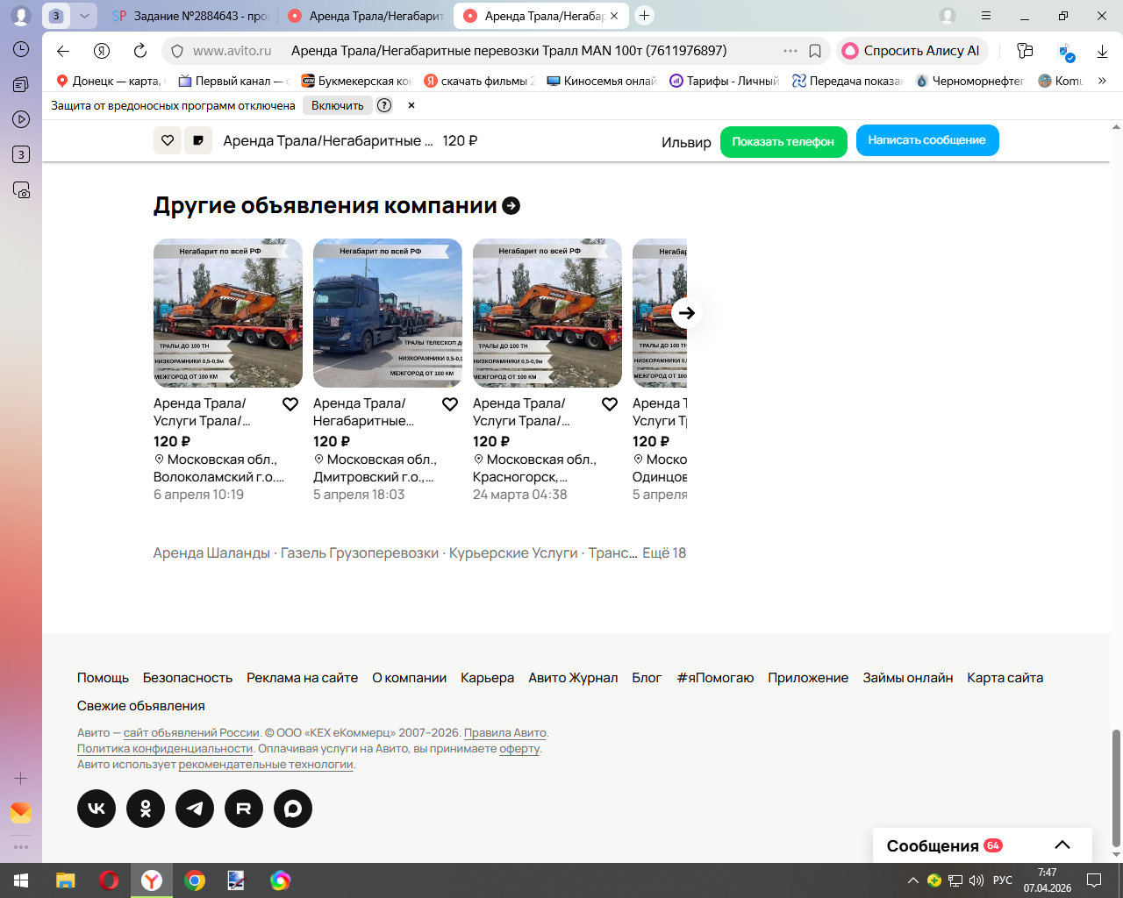Add the current listing to favorites in the header

click(x=168, y=140)
